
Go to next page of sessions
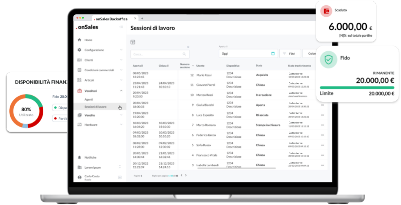pos(186,175)
